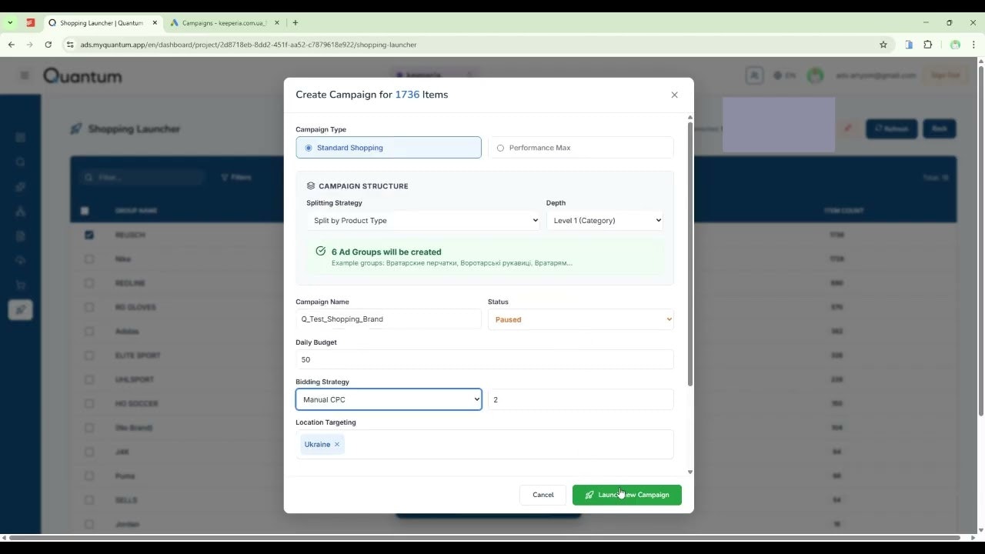This screenshot has width=985, height=554.
Task: Check the Adidas row checkbox
Action: click(89, 332)
